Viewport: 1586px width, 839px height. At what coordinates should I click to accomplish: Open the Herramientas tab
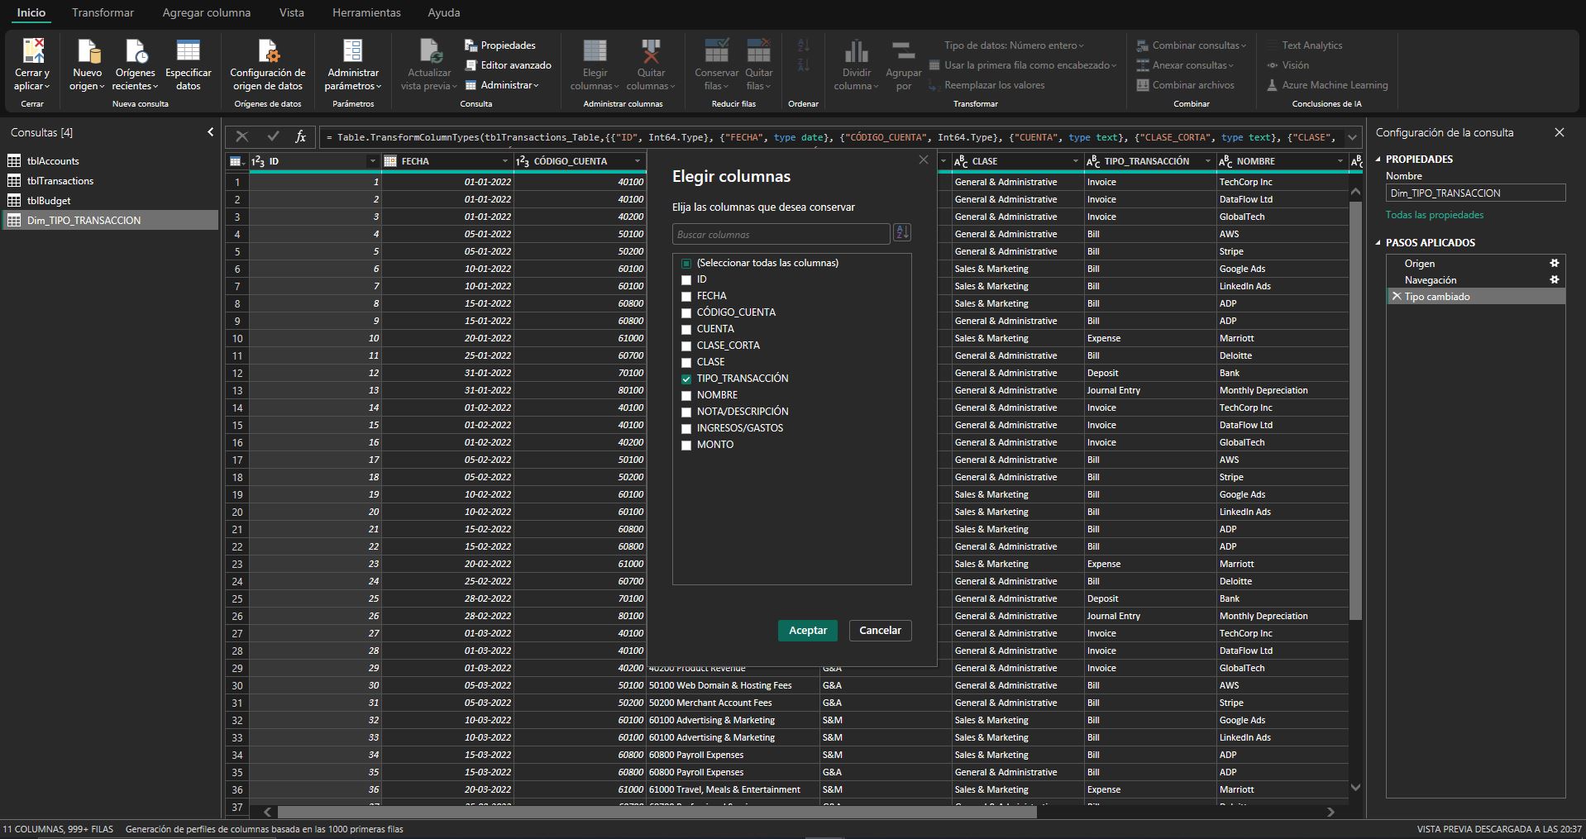[366, 12]
